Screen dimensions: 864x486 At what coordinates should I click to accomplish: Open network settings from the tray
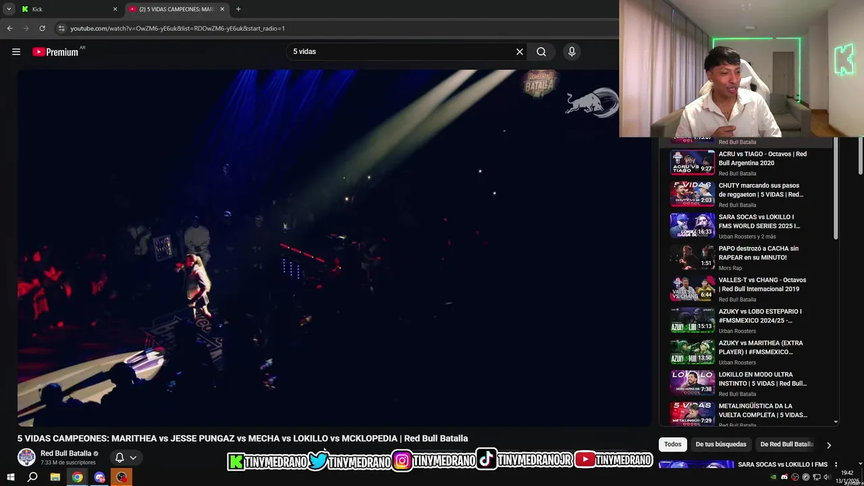click(816, 477)
